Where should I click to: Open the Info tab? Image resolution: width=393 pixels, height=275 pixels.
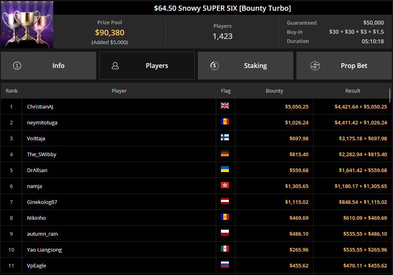(48, 66)
